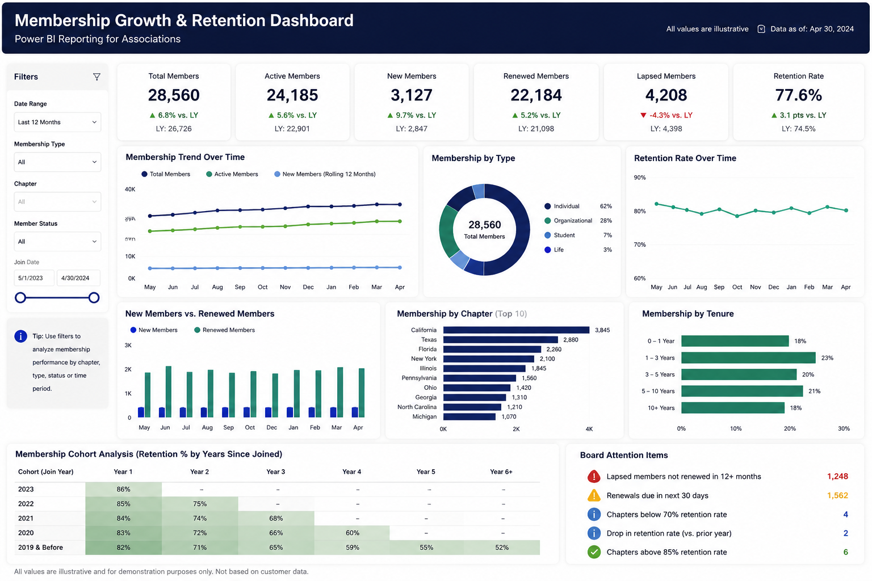
Task: Click the 2020 cohort Year 4 cell 60%
Action: (353, 533)
